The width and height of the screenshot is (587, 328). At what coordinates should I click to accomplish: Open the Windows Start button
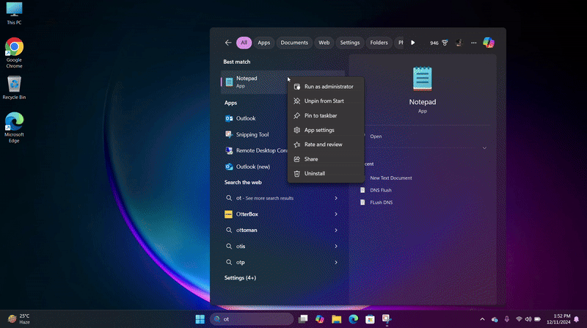(200, 319)
